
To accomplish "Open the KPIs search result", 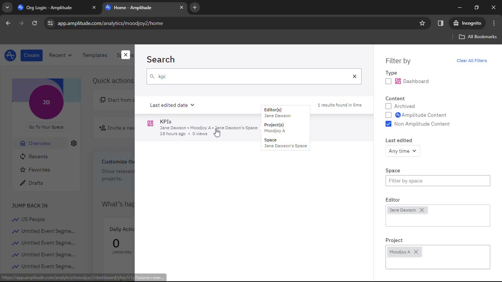I will (x=254, y=127).
